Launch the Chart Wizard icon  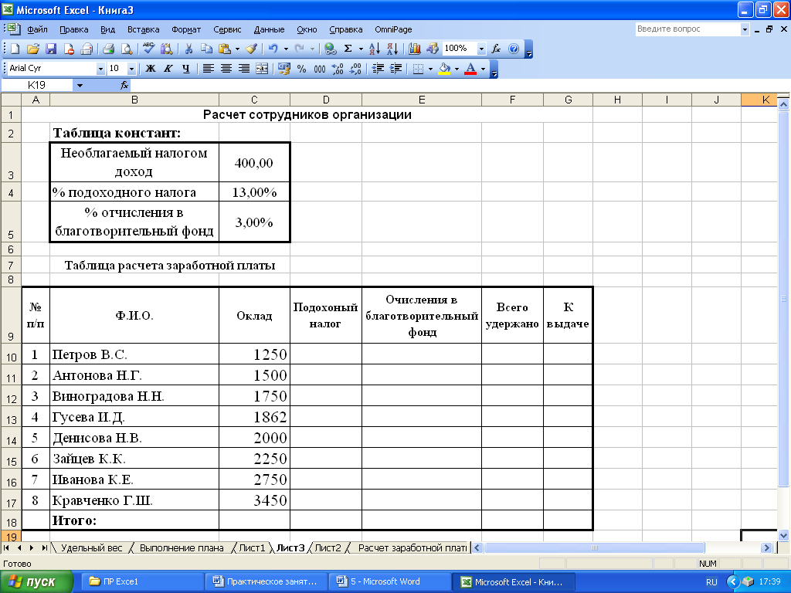pos(415,49)
